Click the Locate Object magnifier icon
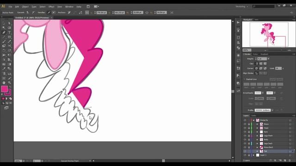 (x=271, y=160)
